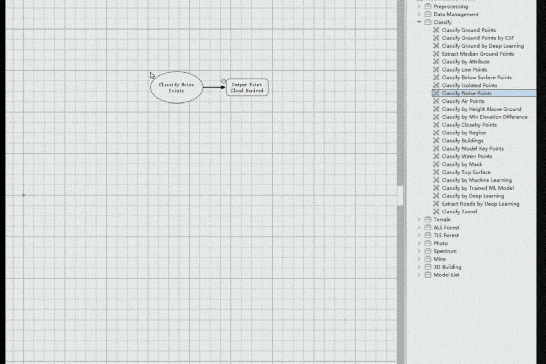Collapse the output node minus toggle
The width and height of the screenshot is (546, 364).
coord(224,81)
